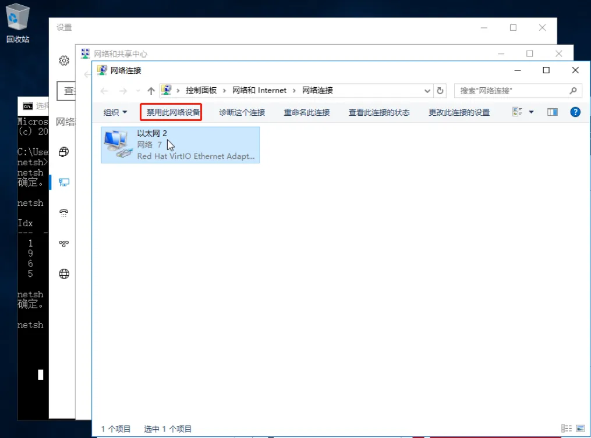Open 网络和 Internet from the breadcrumb path
This screenshot has height=438, width=591.
click(x=260, y=90)
